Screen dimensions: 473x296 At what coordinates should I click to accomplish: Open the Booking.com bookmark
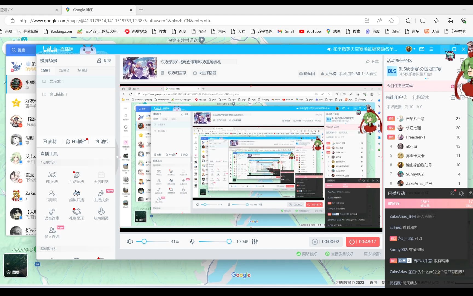[x=58, y=32]
